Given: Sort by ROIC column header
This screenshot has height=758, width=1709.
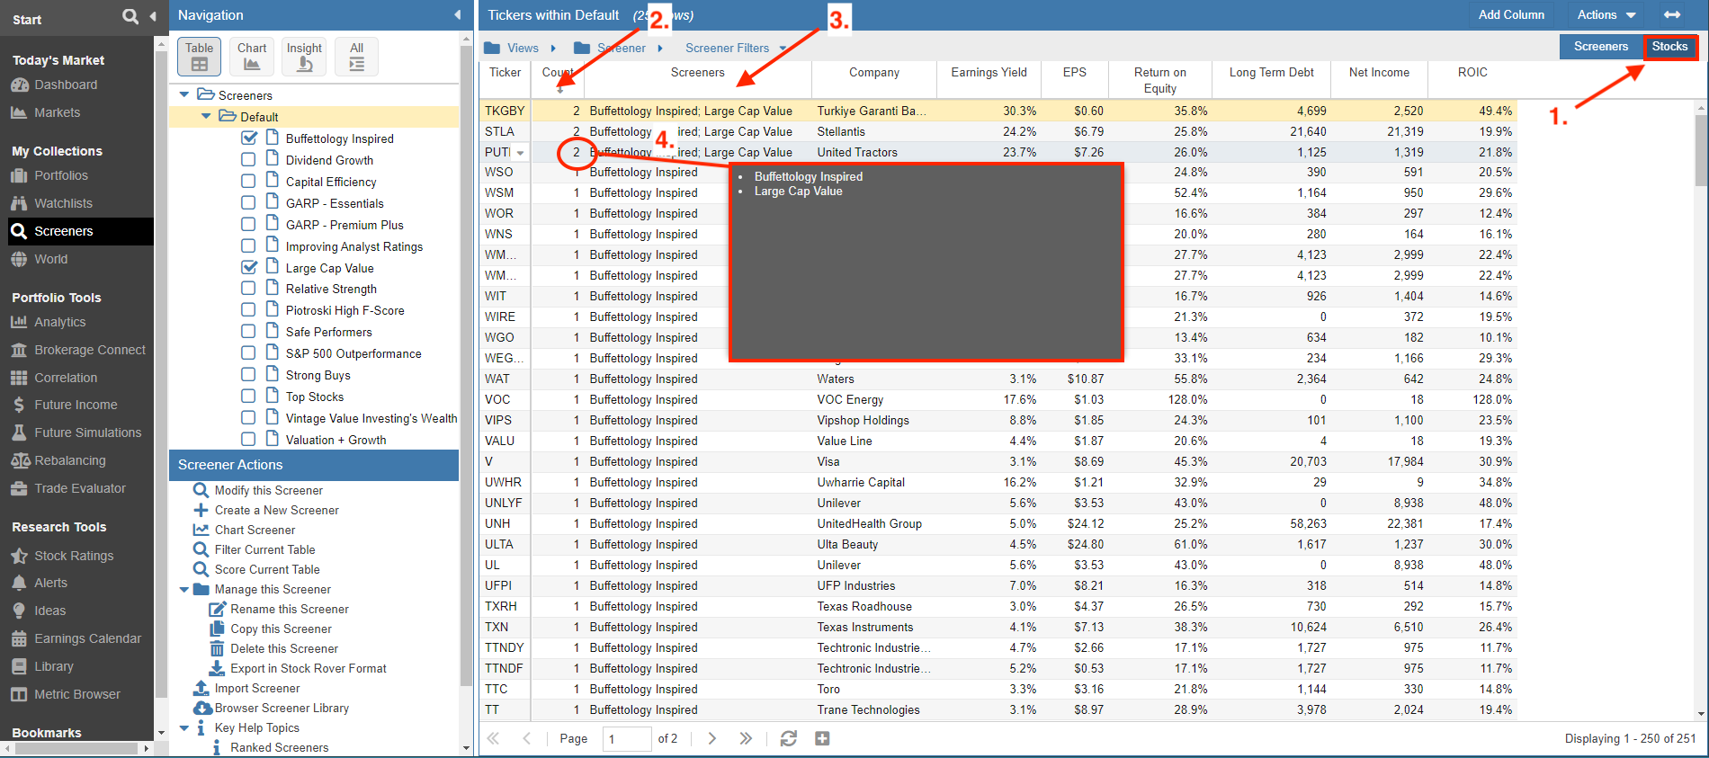Looking at the screenshot, I should (1472, 73).
